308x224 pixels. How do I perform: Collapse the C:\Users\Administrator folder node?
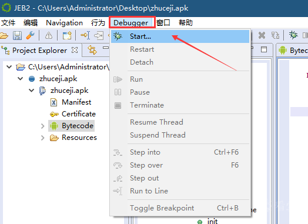pos(9,67)
